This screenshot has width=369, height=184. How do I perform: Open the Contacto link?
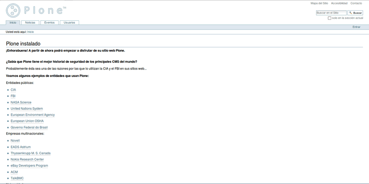pyautogui.click(x=356, y=3)
